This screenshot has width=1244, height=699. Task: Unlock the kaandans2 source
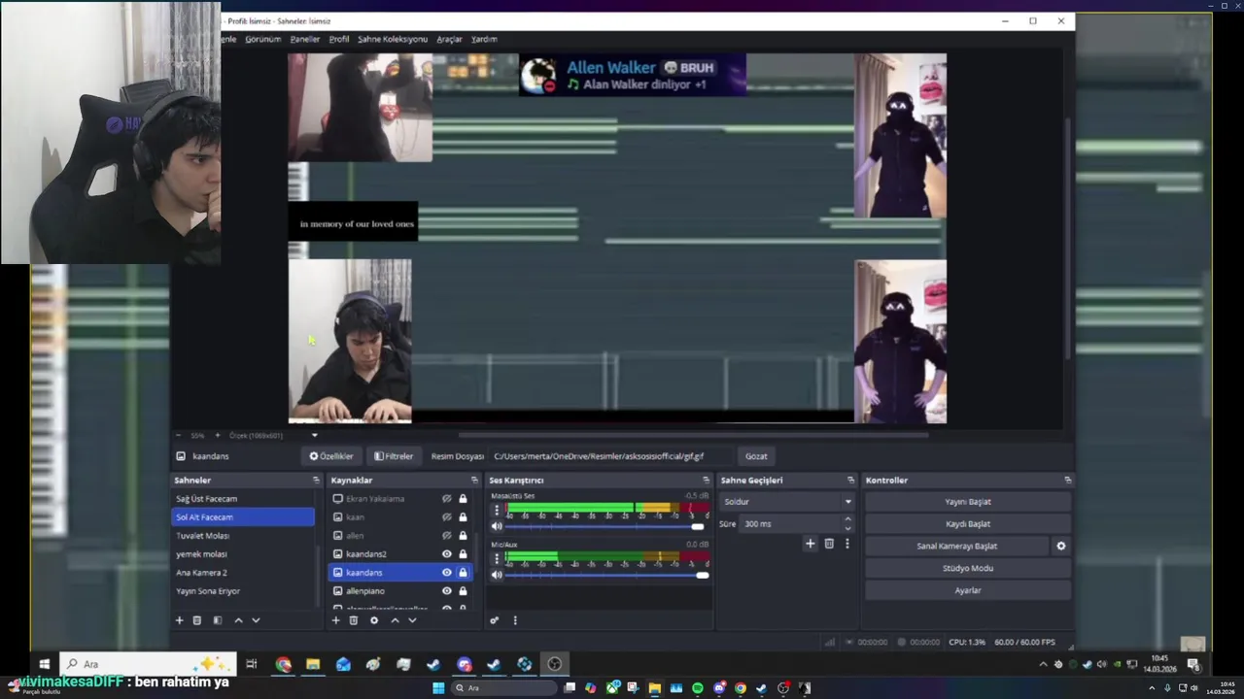463,554
